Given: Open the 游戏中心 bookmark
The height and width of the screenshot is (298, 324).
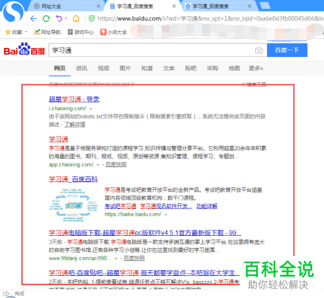Looking at the screenshot, I should [81, 32].
